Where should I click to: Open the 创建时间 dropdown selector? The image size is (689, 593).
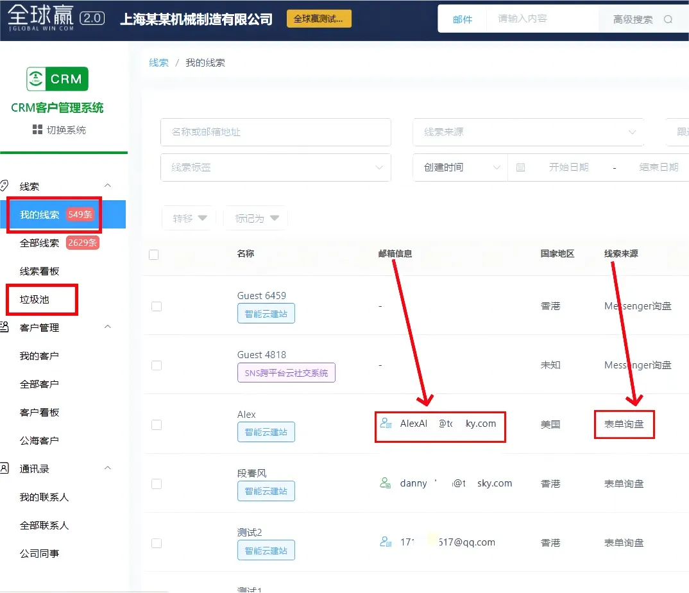(461, 168)
